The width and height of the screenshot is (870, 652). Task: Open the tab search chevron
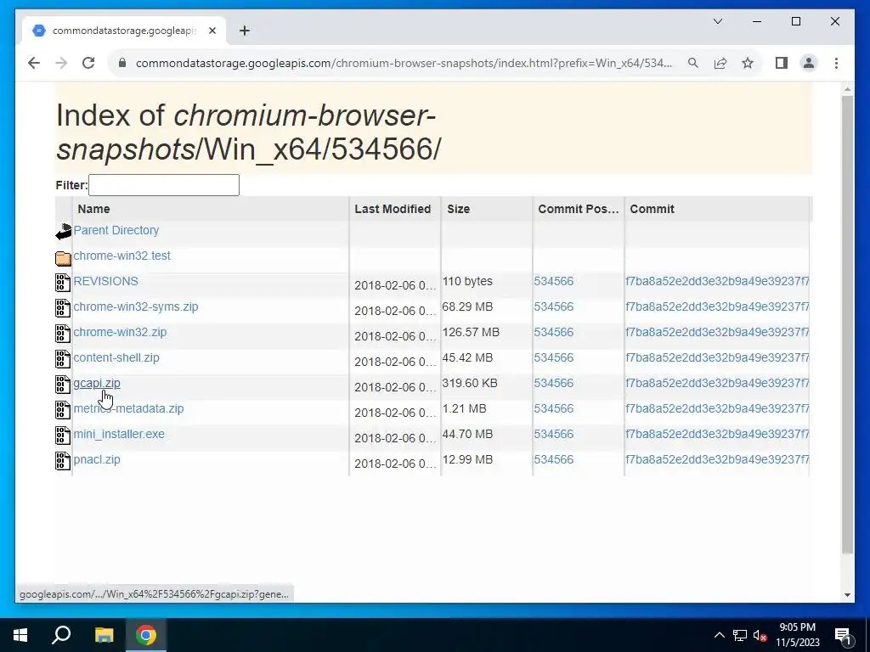tap(718, 21)
